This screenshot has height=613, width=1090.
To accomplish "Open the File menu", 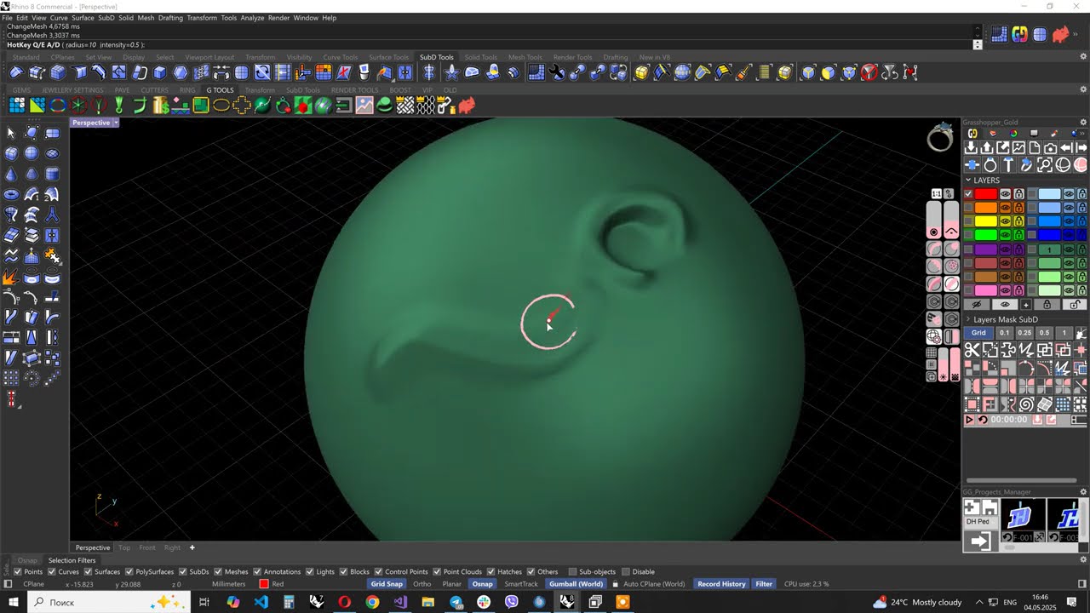I will tap(8, 18).
